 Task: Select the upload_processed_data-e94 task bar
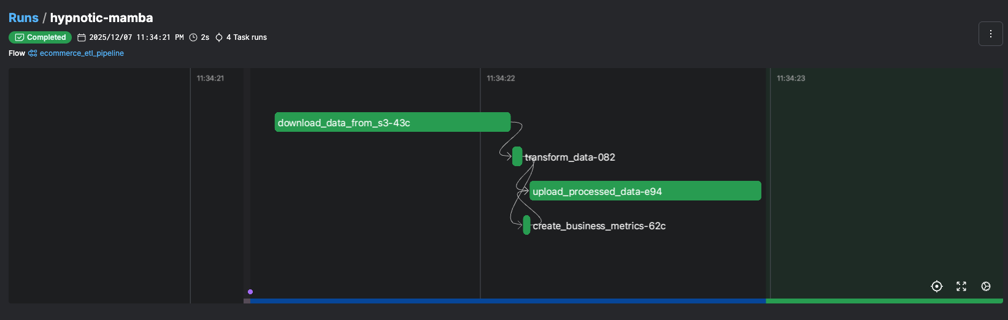[x=645, y=191]
